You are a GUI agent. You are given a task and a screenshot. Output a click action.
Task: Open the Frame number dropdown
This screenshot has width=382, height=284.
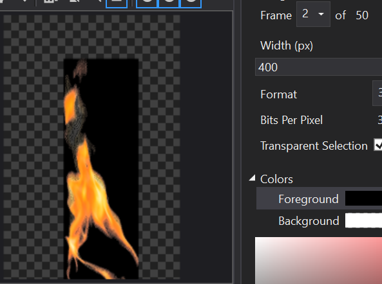pos(313,14)
